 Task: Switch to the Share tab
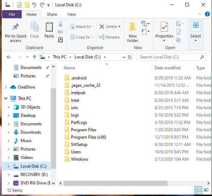(52, 14)
